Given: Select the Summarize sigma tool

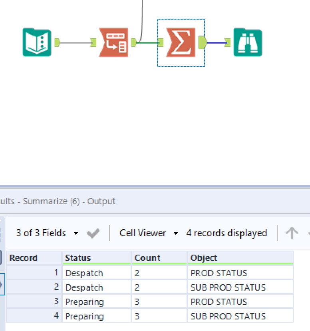Looking at the screenshot, I should point(181,42).
